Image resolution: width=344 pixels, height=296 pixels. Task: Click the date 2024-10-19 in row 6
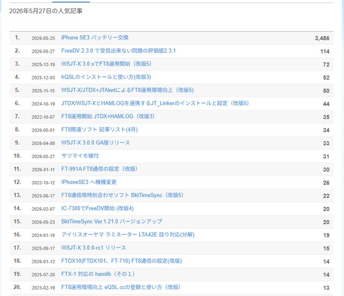pyautogui.click(x=43, y=104)
